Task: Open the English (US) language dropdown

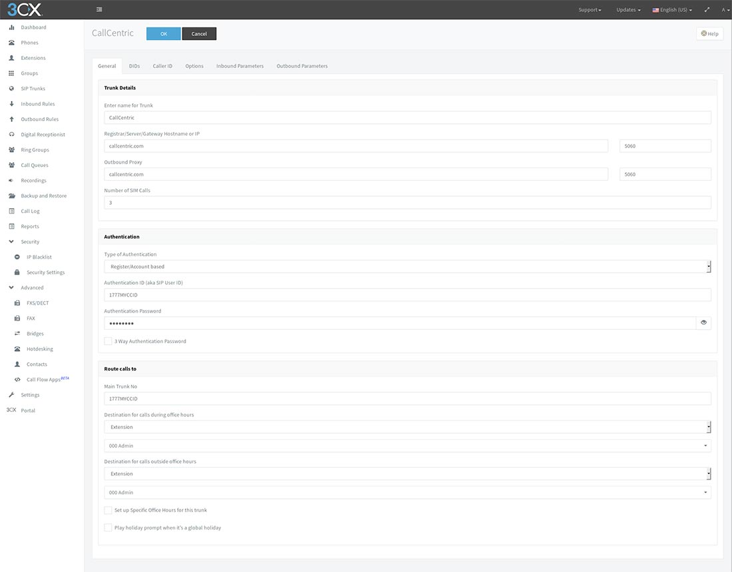Action: click(671, 10)
